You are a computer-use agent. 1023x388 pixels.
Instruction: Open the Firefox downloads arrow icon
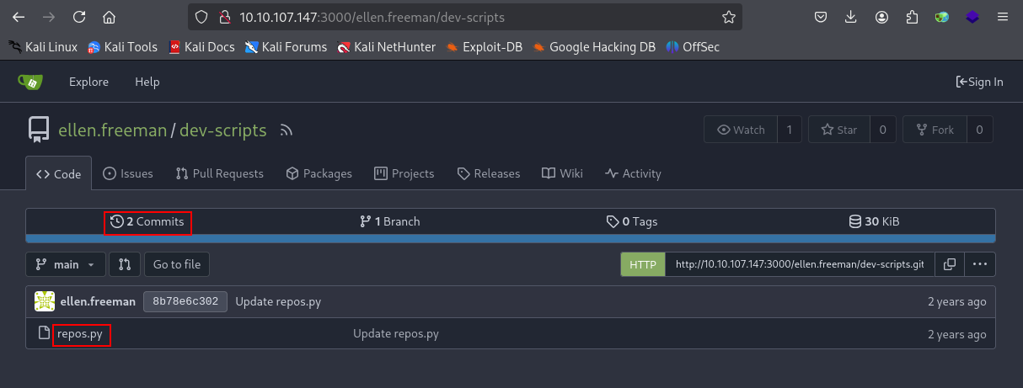click(851, 17)
